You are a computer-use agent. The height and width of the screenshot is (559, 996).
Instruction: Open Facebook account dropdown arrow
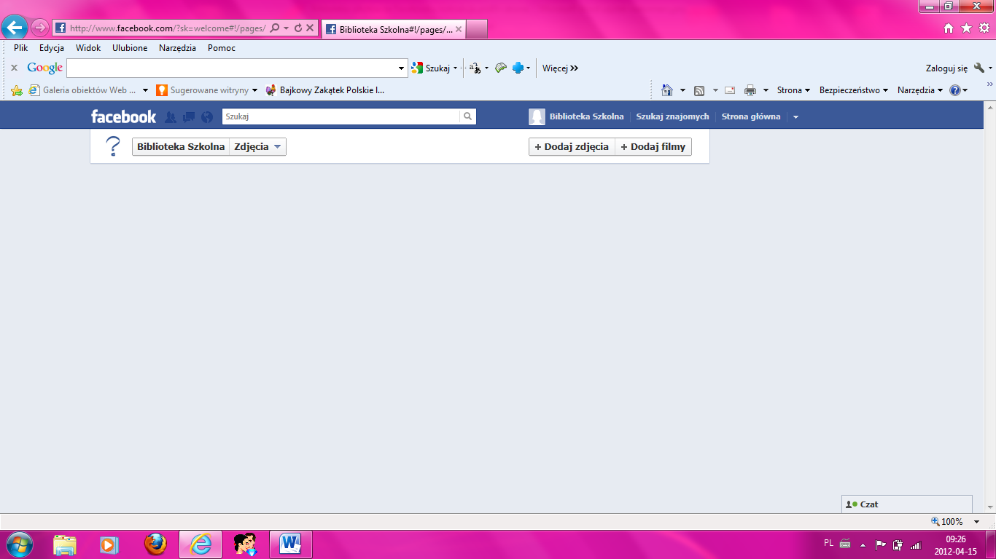point(795,117)
